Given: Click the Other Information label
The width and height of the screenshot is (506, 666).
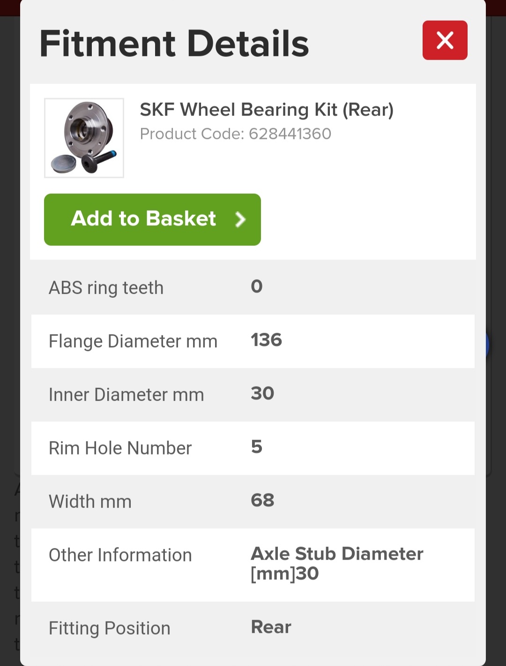Looking at the screenshot, I should click(120, 555).
